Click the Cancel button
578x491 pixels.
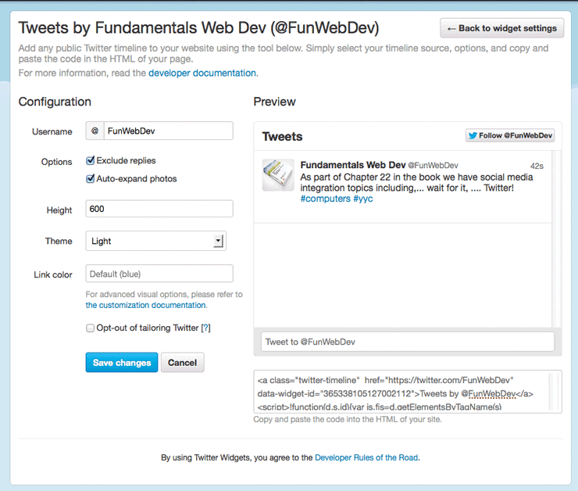182,363
